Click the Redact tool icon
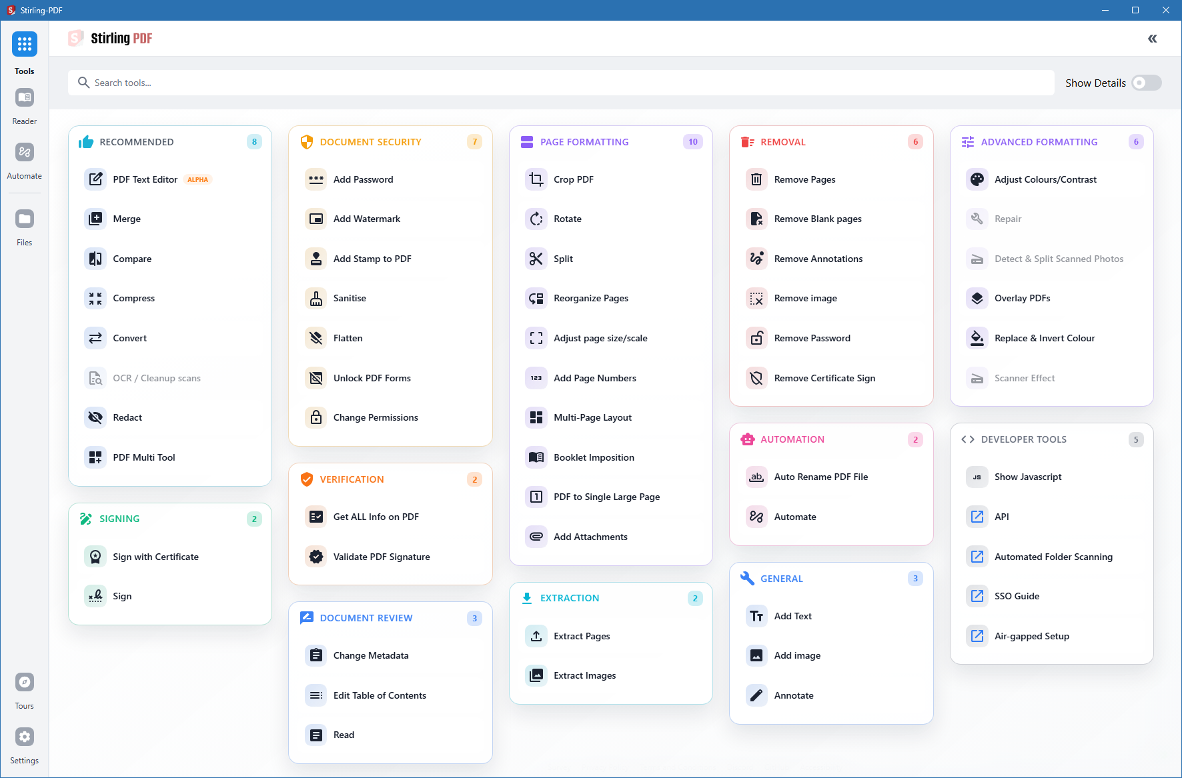1182x778 pixels. (95, 417)
